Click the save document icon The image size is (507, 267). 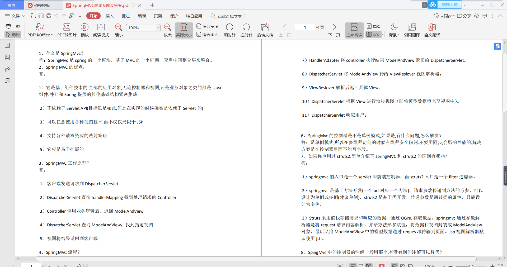(41, 16)
